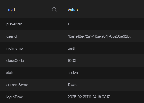Image resolution: width=144 pixels, height=103 pixels.
Task: Select the nickname value test1
Action: point(72,49)
